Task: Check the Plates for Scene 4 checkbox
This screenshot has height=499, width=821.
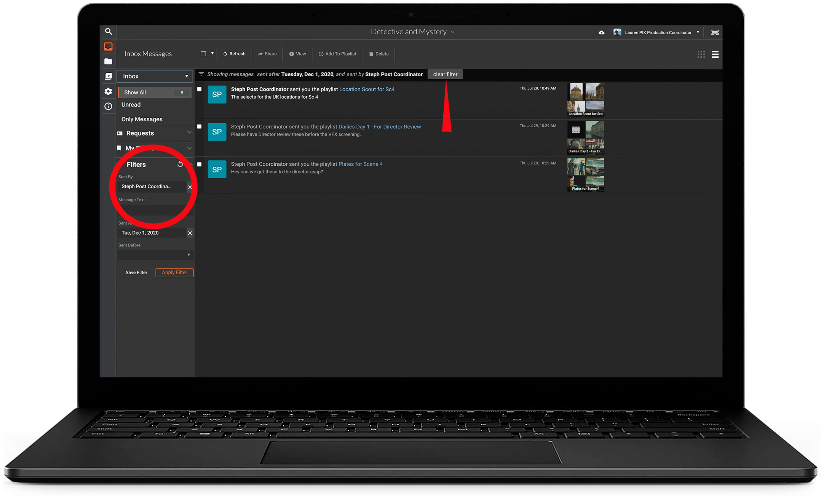Action: 199,164
